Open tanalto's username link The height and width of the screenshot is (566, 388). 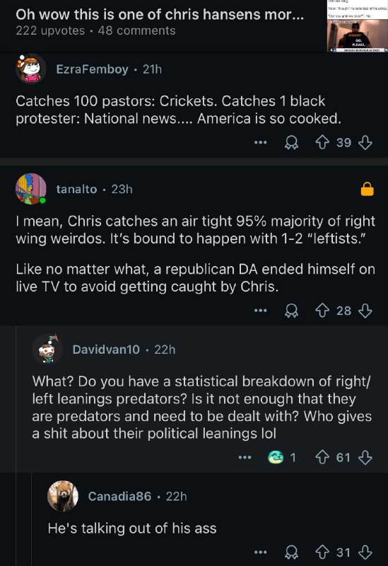point(76,189)
